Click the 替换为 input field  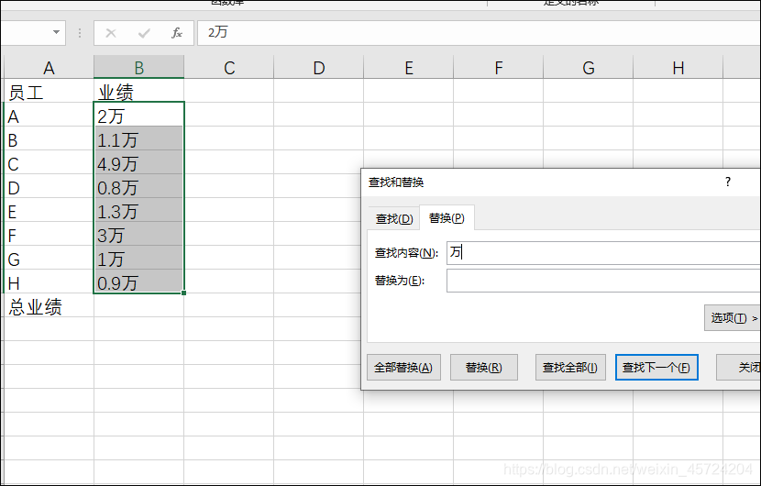(x=603, y=281)
